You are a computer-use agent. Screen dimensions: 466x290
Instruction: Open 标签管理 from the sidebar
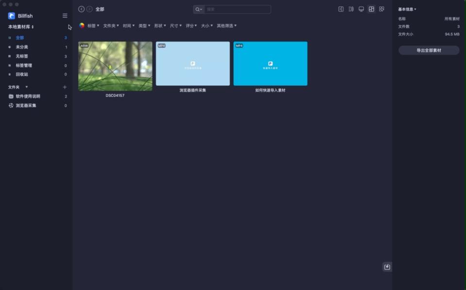[x=24, y=65]
